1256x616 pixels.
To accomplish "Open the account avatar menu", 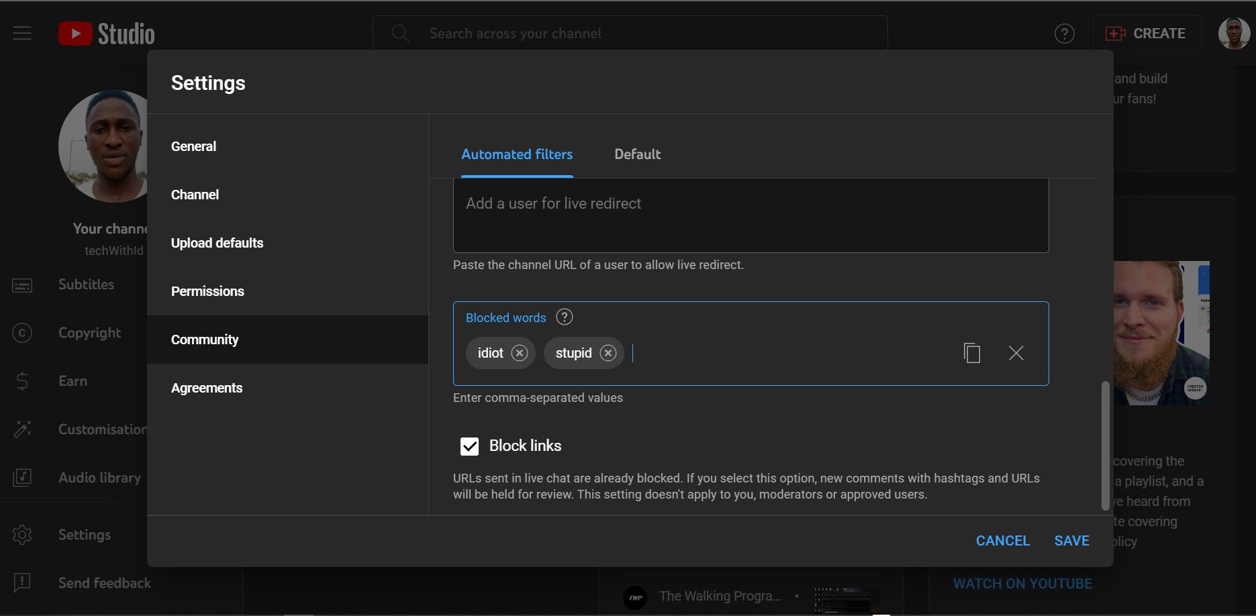I will 1234,34.
